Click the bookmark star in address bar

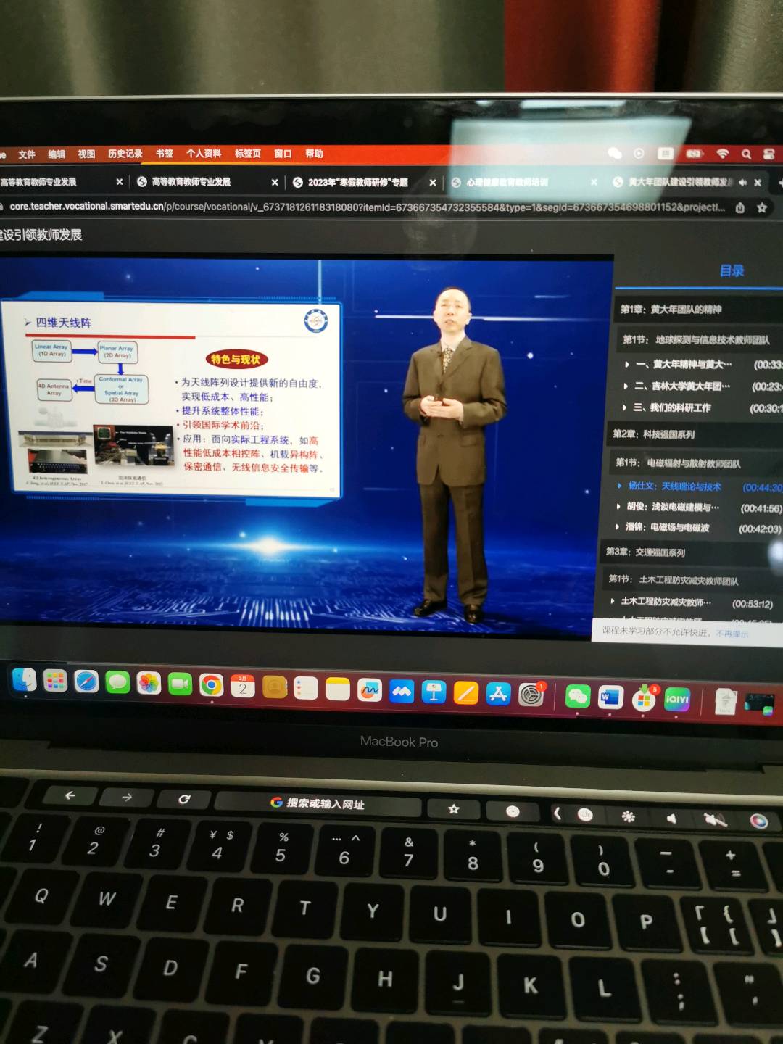pos(762,207)
